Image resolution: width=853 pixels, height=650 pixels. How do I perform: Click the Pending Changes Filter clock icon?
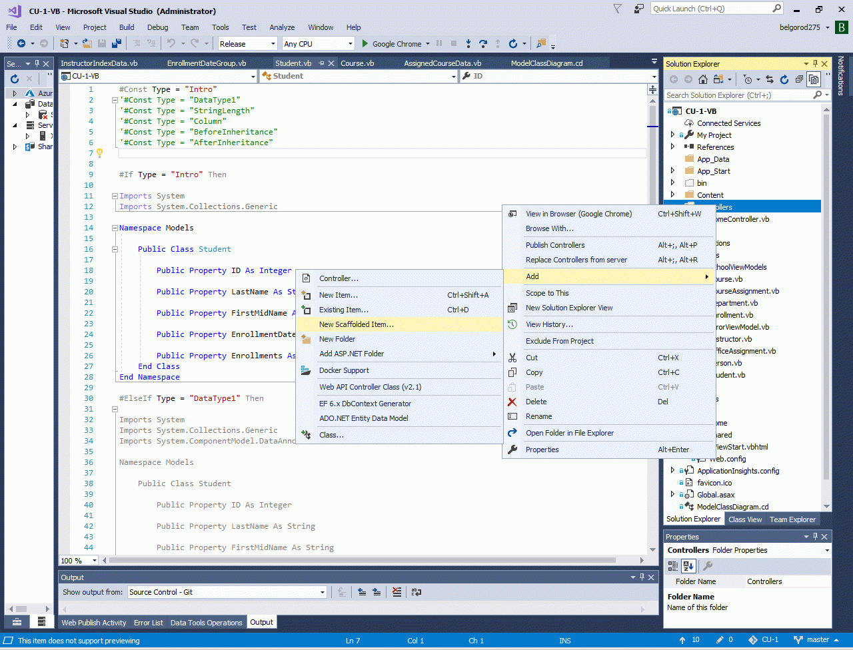[x=748, y=79]
